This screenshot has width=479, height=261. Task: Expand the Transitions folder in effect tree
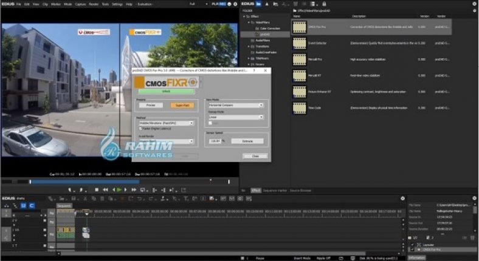pos(249,46)
